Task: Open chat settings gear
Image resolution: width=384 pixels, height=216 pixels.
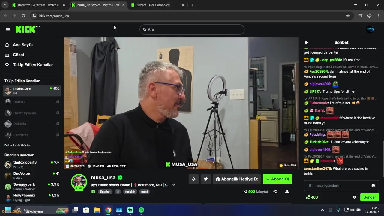Action: coord(355,197)
